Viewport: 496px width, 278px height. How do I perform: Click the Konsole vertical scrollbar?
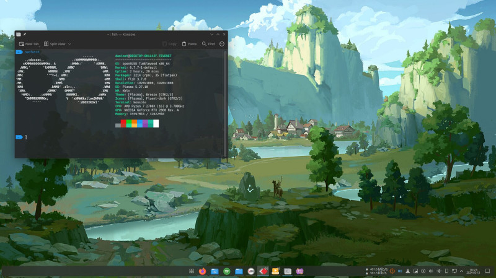225,103
